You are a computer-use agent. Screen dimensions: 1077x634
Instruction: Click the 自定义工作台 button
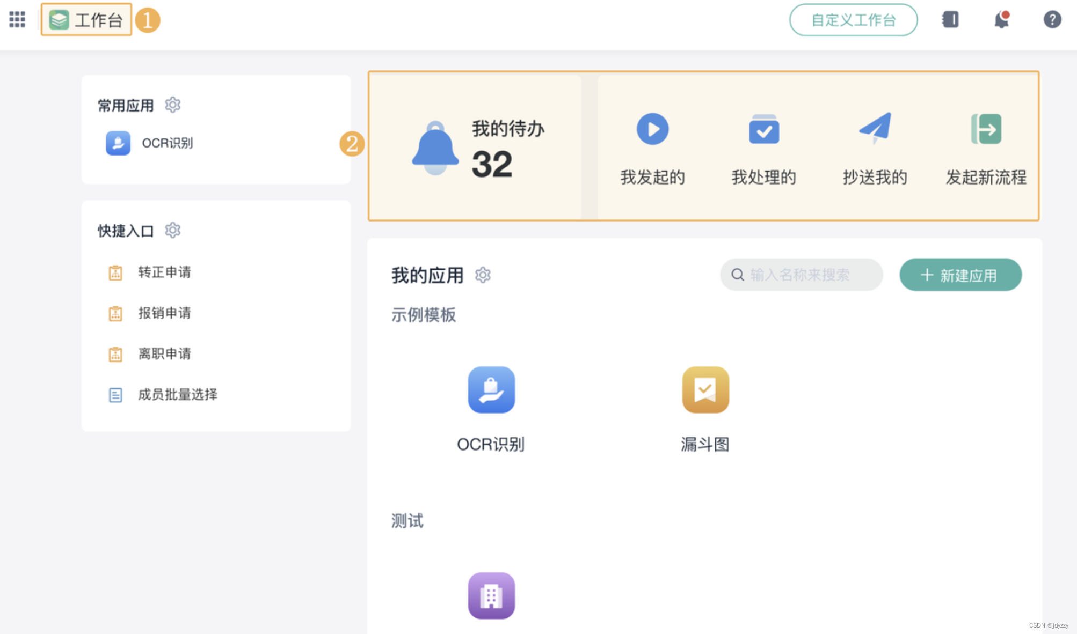(x=853, y=20)
